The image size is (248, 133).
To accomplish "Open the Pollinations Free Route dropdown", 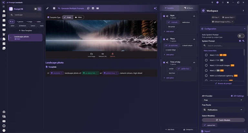I will point(223,110).
